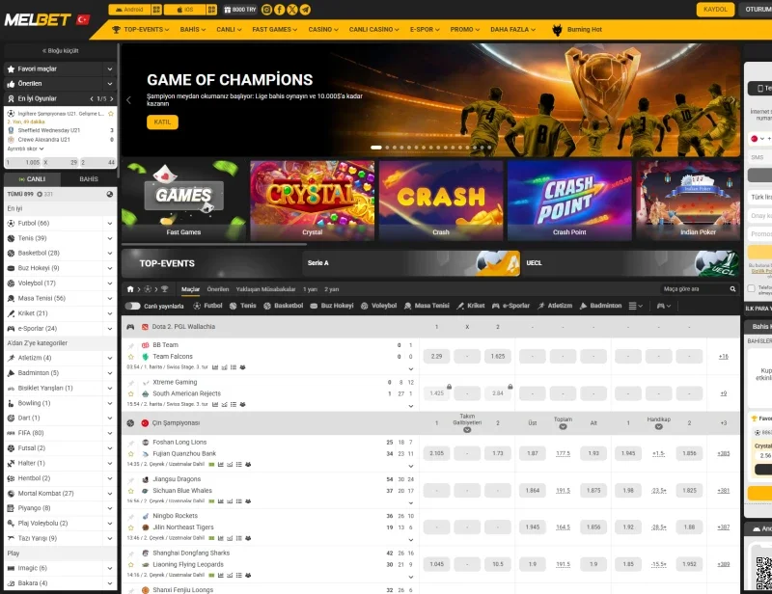Screen dimensions: 772x594
Task: Open +16 more markets for BB Team
Action: coord(723,356)
